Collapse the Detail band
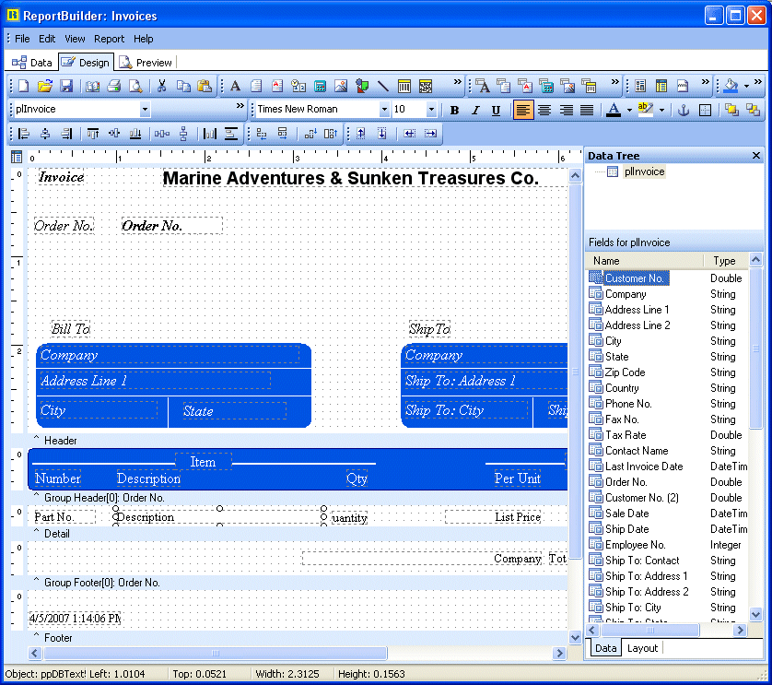This screenshot has width=772, height=685. click(36, 532)
